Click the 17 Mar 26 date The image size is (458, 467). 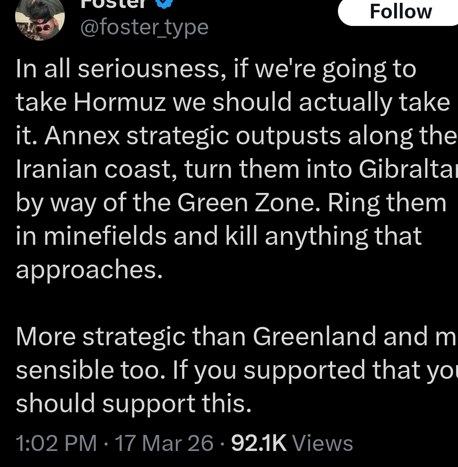(164, 443)
